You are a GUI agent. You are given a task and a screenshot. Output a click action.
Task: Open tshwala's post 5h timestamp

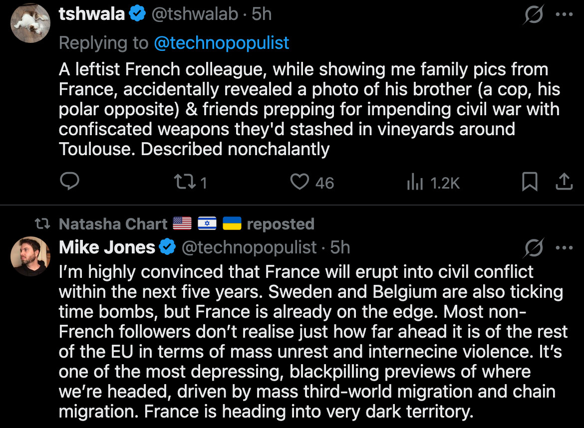262,14
